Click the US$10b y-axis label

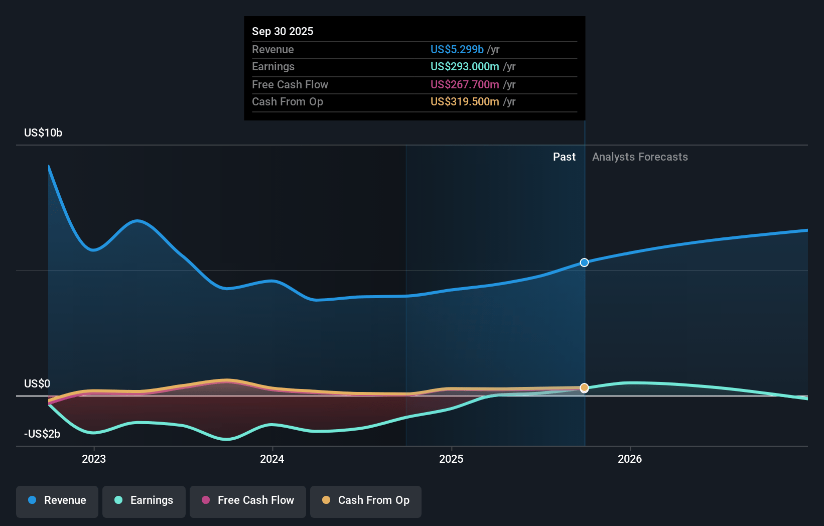[x=43, y=133]
